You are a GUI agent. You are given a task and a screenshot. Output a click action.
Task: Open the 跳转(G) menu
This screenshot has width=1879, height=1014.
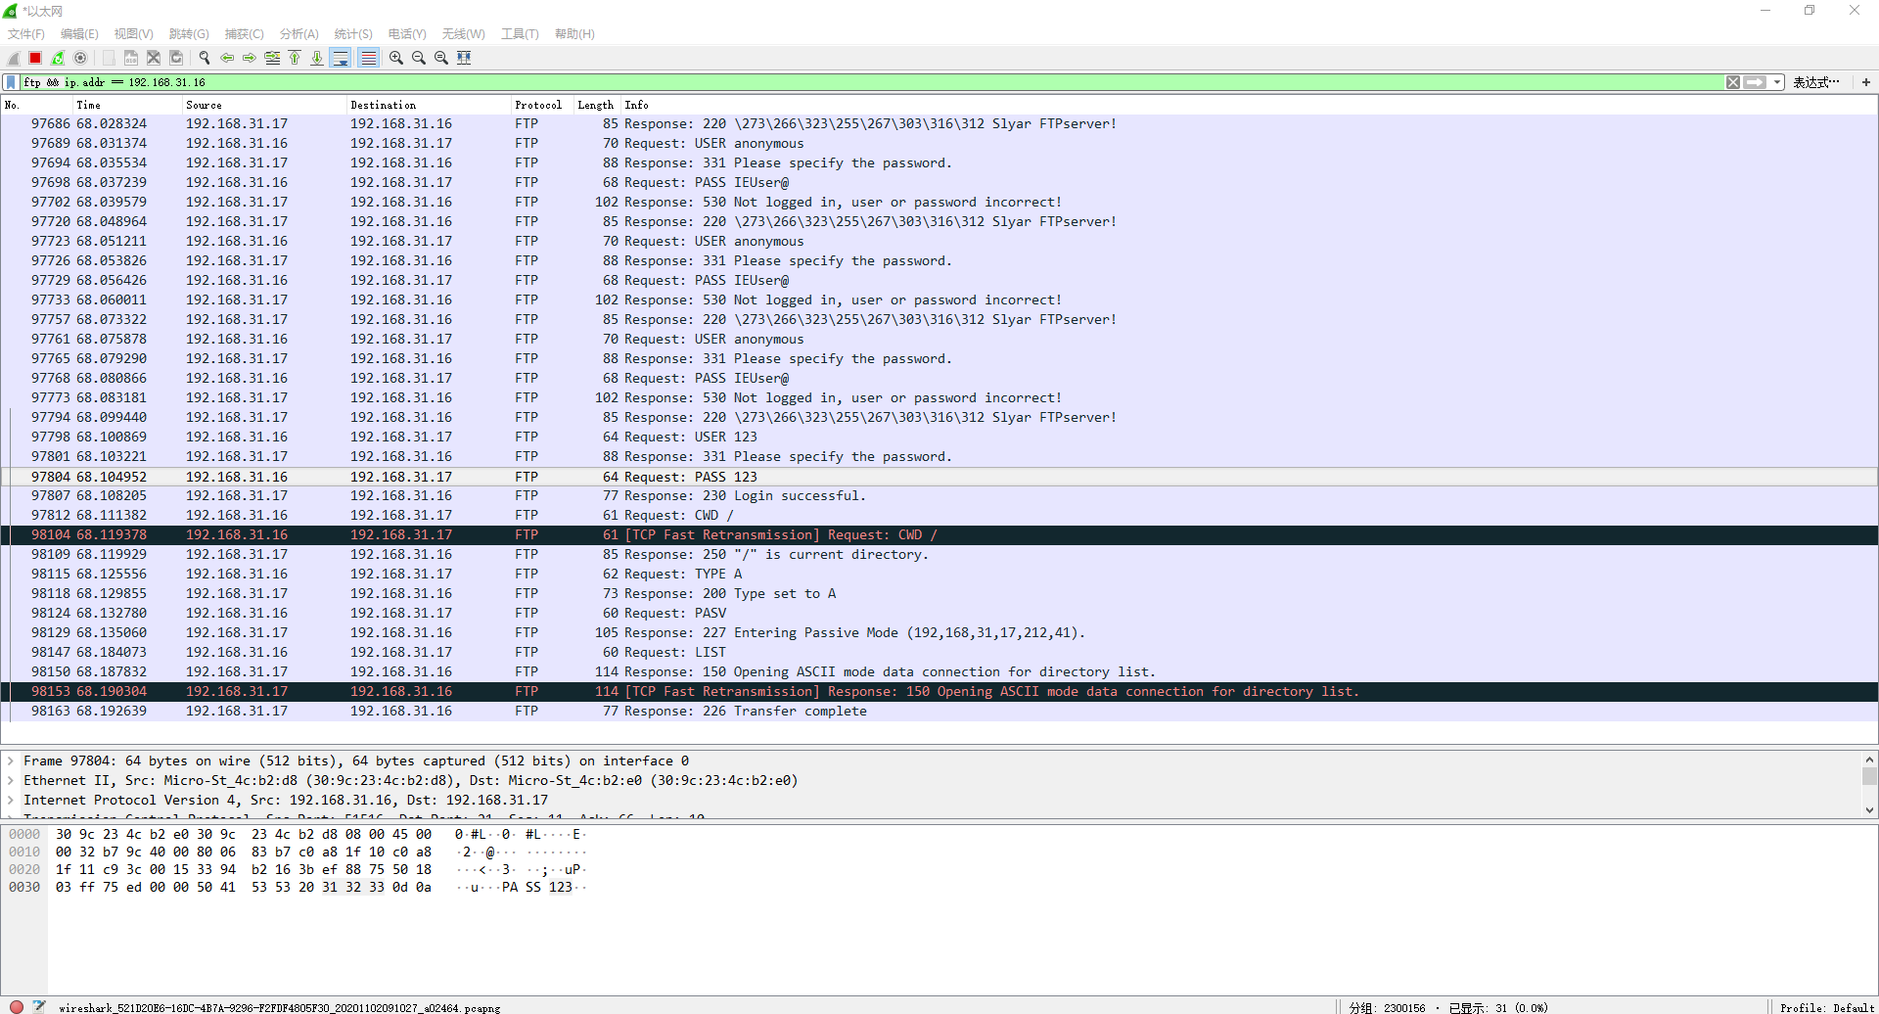tap(189, 34)
